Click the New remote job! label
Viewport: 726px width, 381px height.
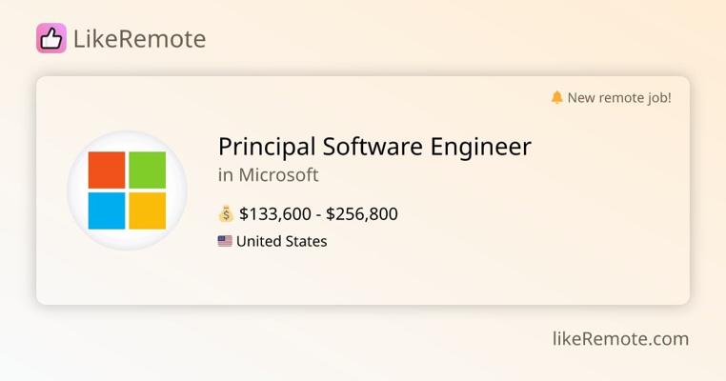pos(619,97)
